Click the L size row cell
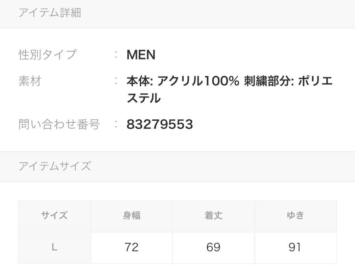Viewport: 355px width, 270px height. click(x=55, y=247)
